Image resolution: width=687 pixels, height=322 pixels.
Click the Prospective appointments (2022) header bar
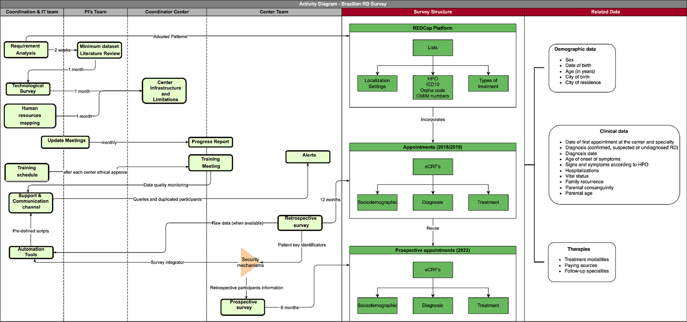(433, 250)
